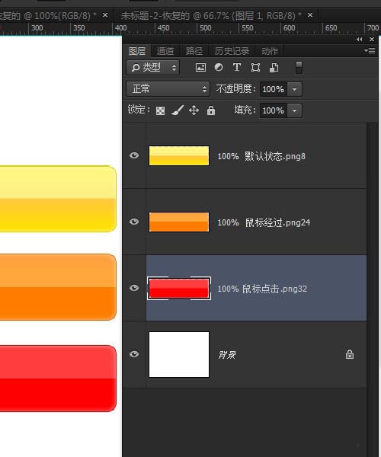This screenshot has height=457, width=381.
Task: Filter layers by smart object icon
Action: coord(274,68)
